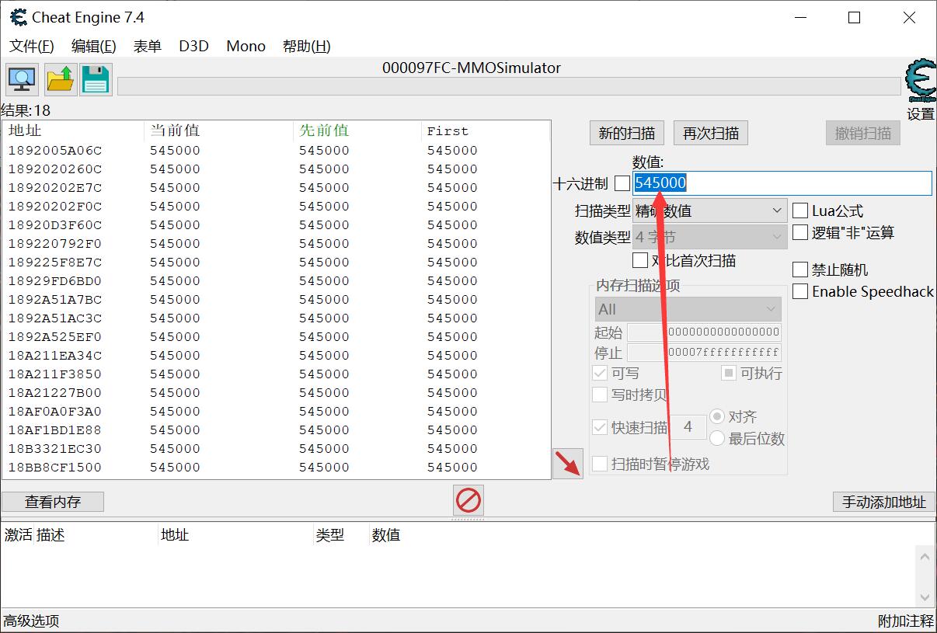Clear the address list with the red circle icon
Image resolution: width=937 pixels, height=633 pixels.
(x=468, y=500)
